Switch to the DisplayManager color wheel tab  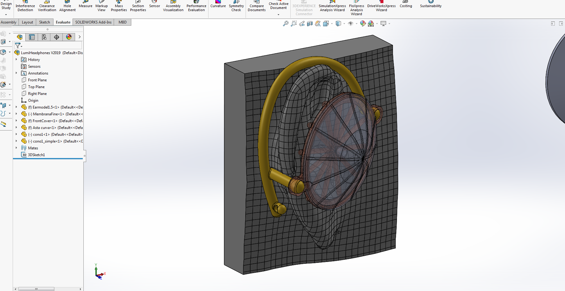coord(69,37)
